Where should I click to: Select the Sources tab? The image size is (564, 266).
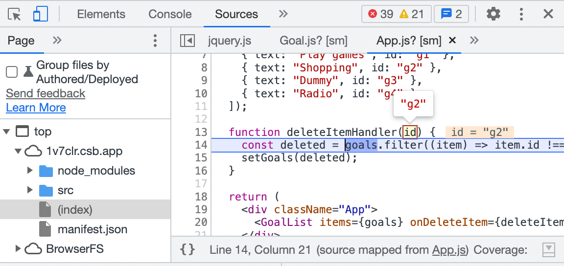[x=236, y=14]
